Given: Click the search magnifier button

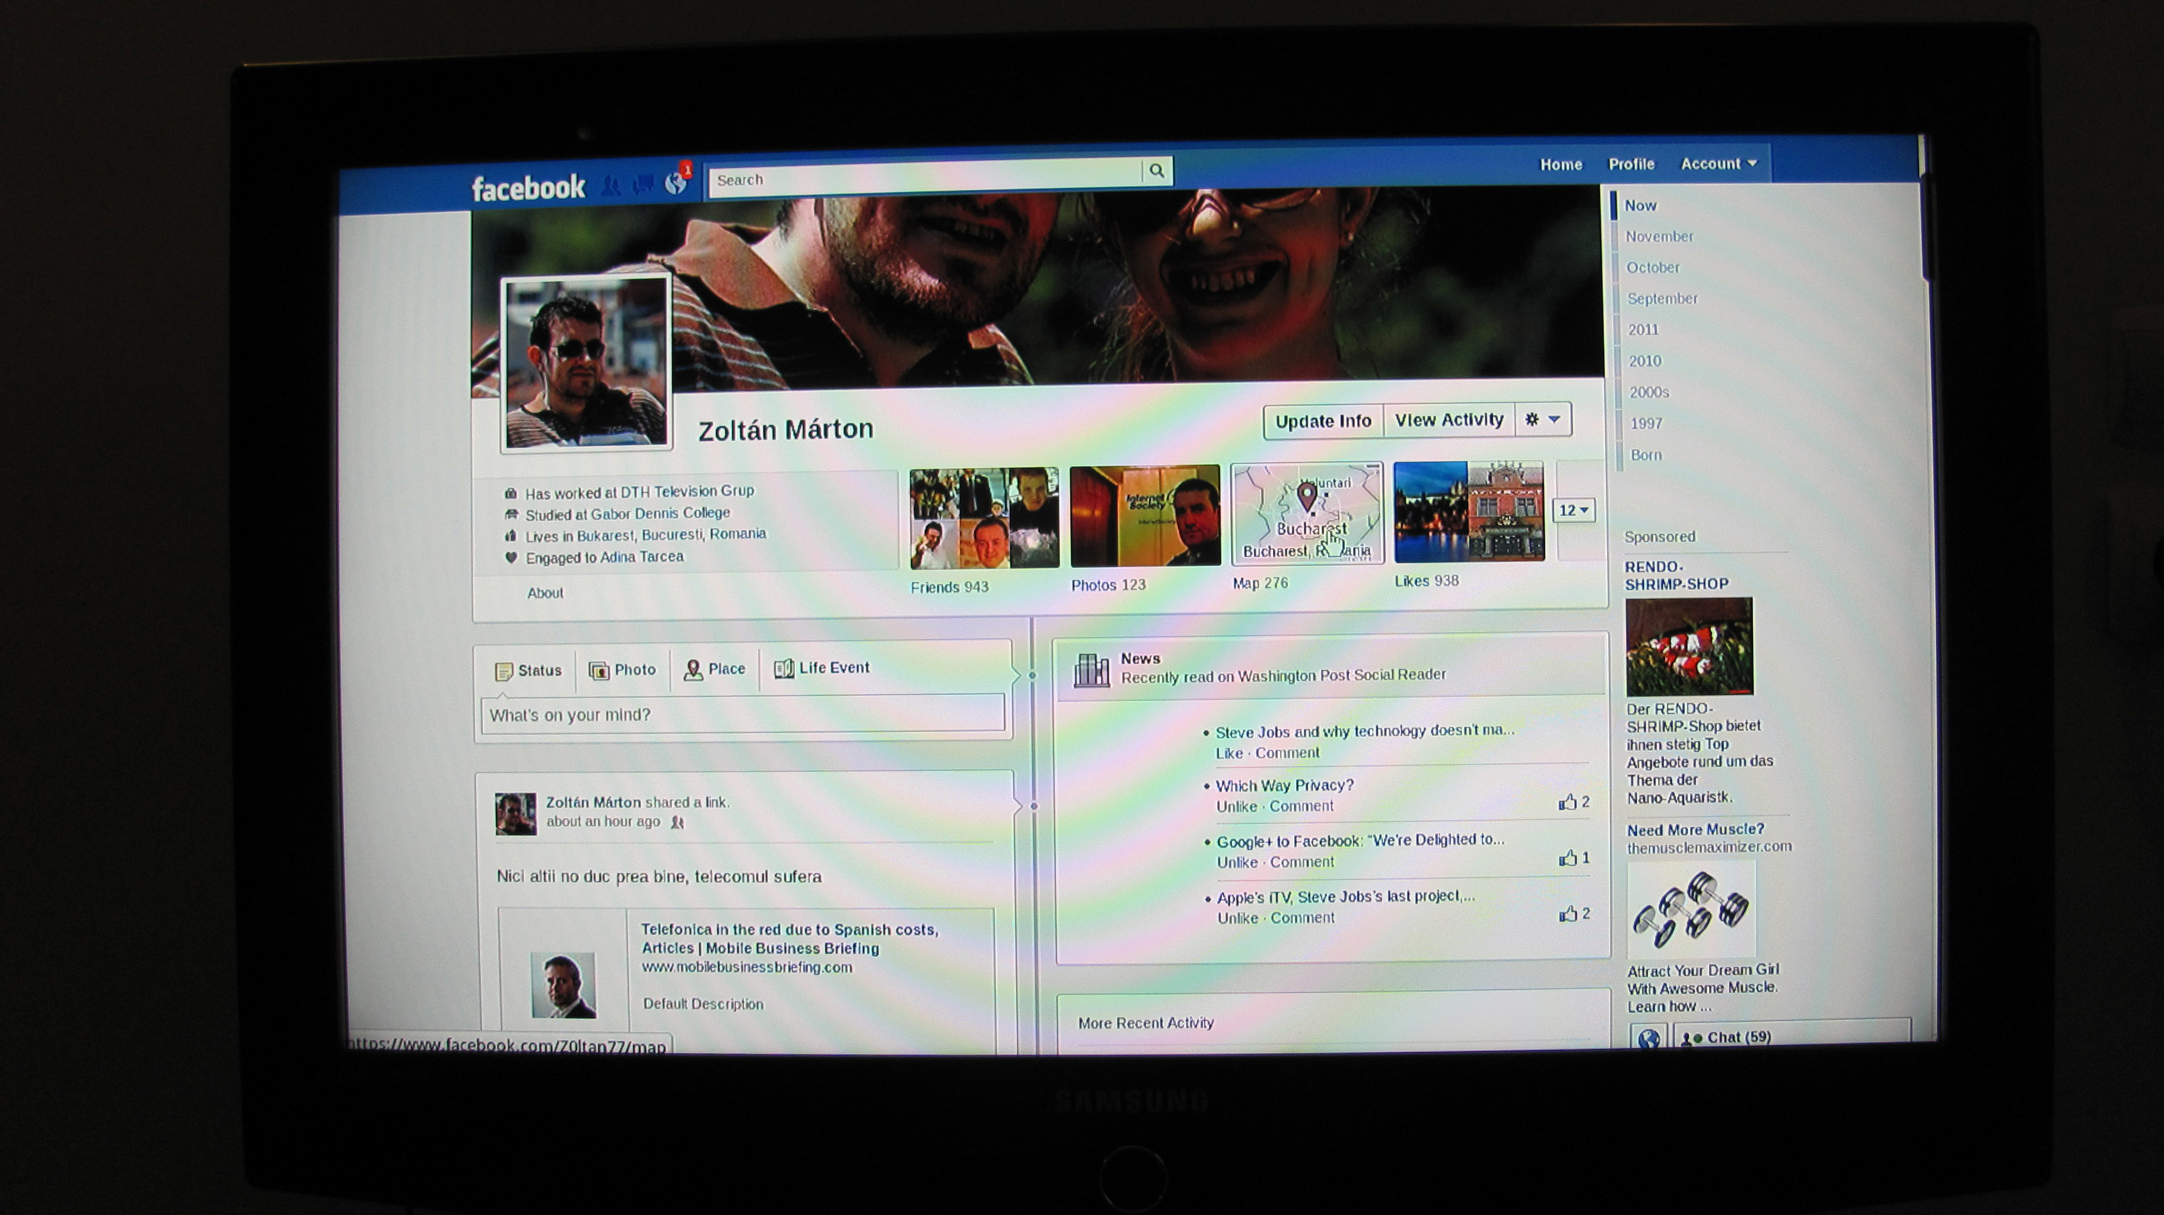Looking at the screenshot, I should click(x=1157, y=171).
